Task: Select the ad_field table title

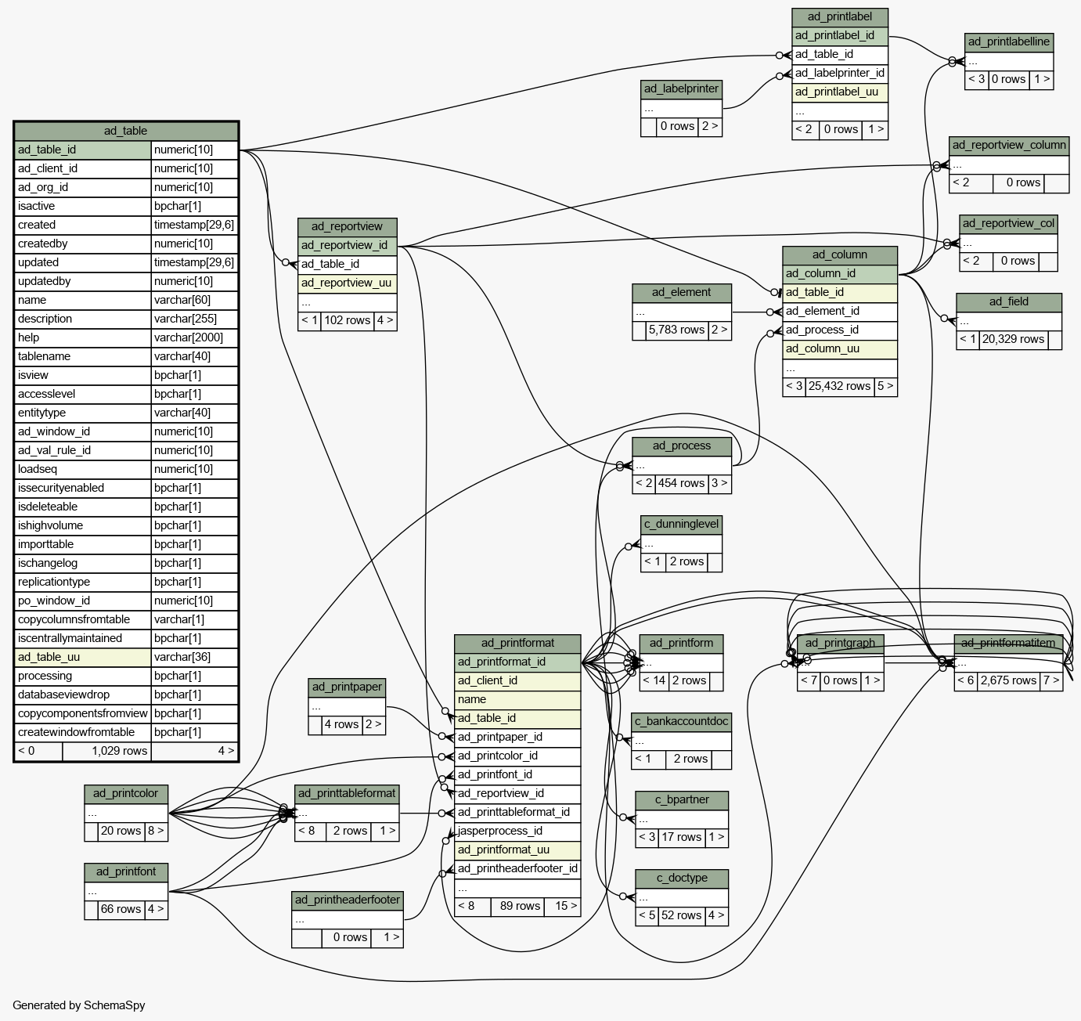Action: click(x=1009, y=301)
